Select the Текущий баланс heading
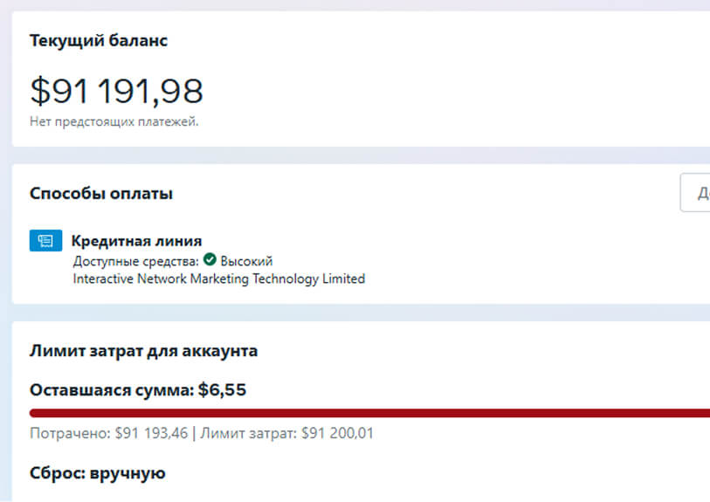The image size is (710, 502). click(x=99, y=40)
